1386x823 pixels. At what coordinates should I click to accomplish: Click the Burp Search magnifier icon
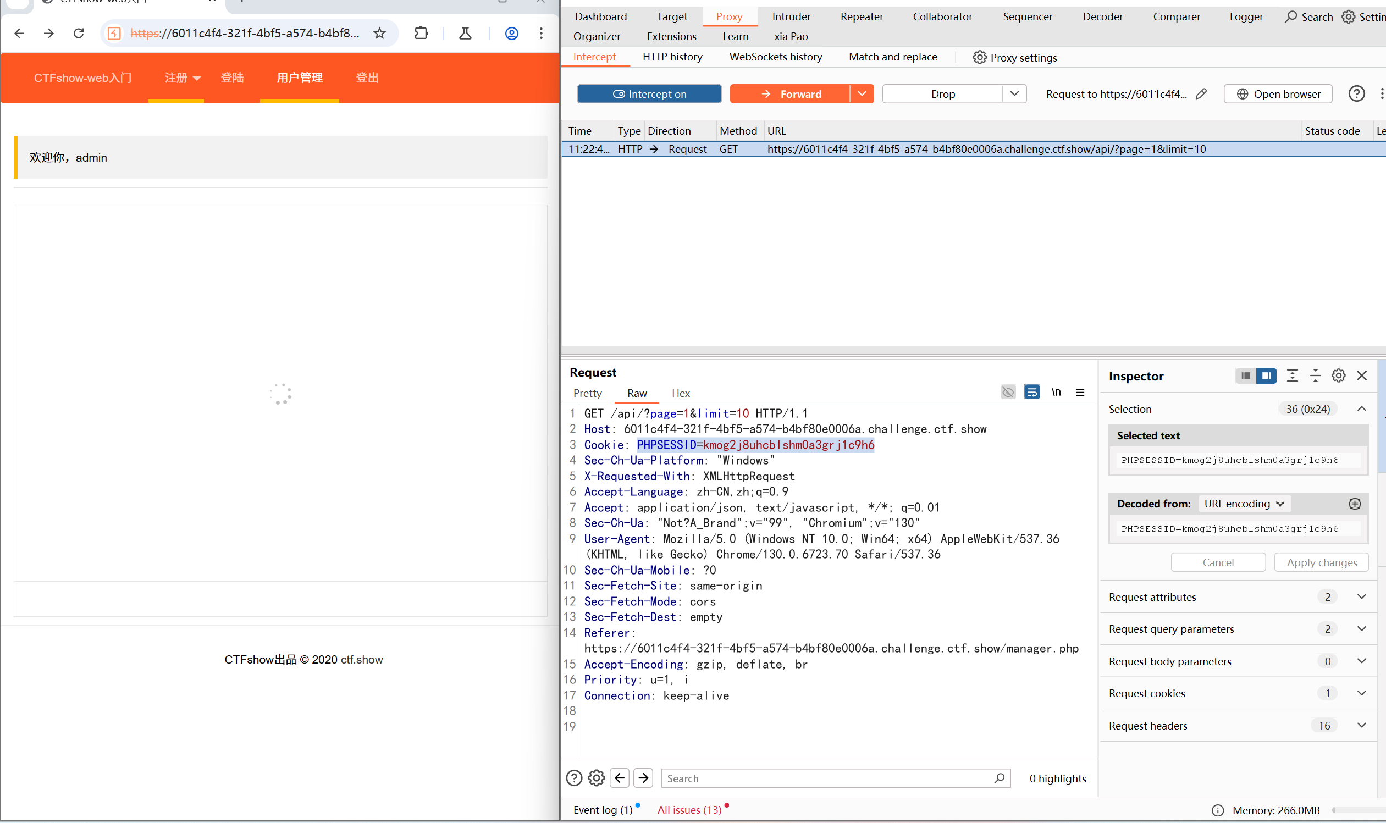(1291, 16)
